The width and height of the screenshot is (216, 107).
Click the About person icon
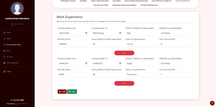pyautogui.click(x=4, y=39)
